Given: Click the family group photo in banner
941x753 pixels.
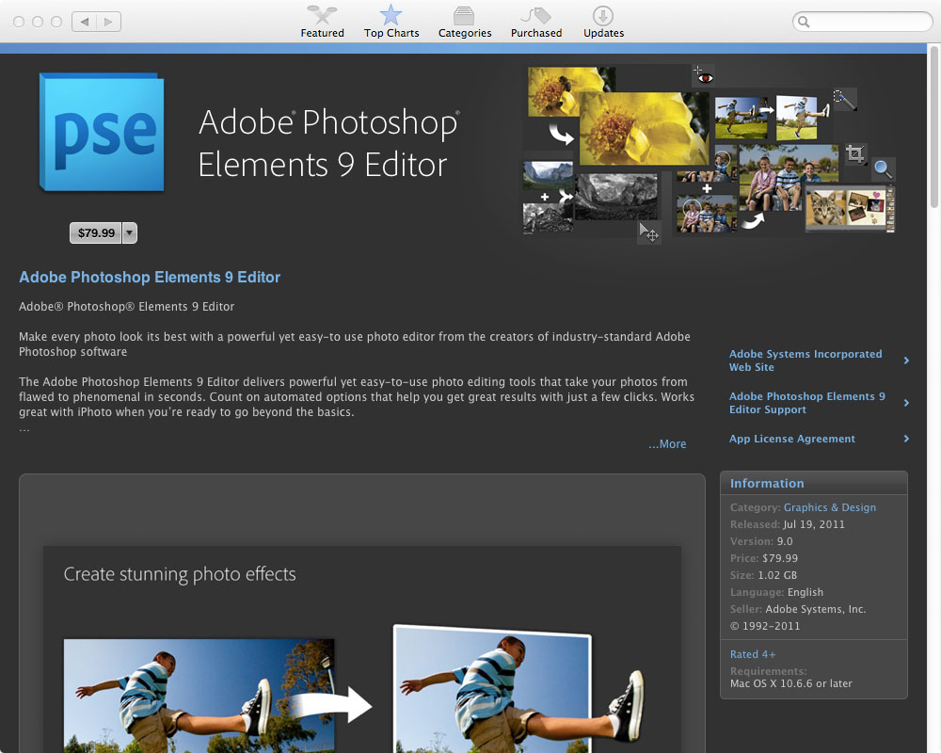Looking at the screenshot, I should pos(789,178).
